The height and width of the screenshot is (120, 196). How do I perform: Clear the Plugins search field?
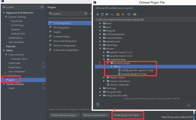tap(86, 14)
